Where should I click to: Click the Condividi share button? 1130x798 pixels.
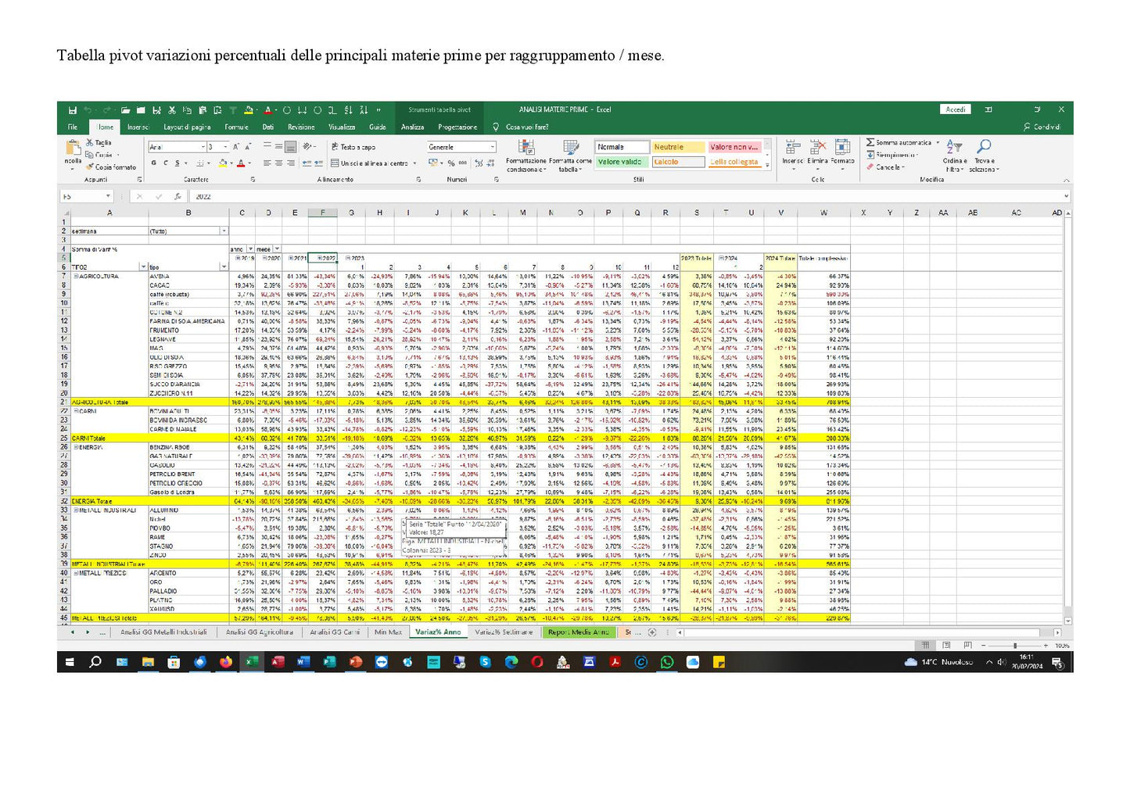pos(1042,127)
